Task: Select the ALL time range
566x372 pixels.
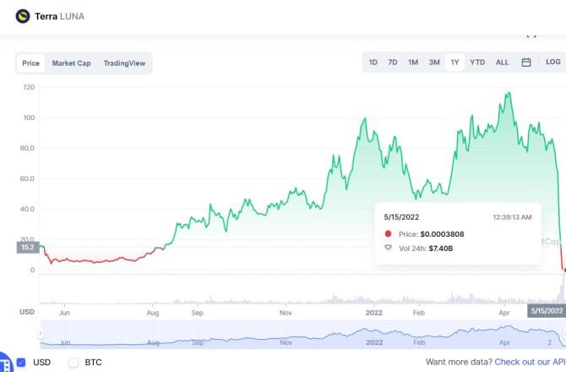Action: pos(502,62)
